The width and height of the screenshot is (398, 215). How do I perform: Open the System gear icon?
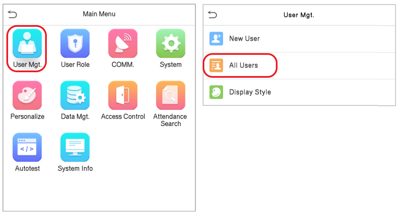171,43
